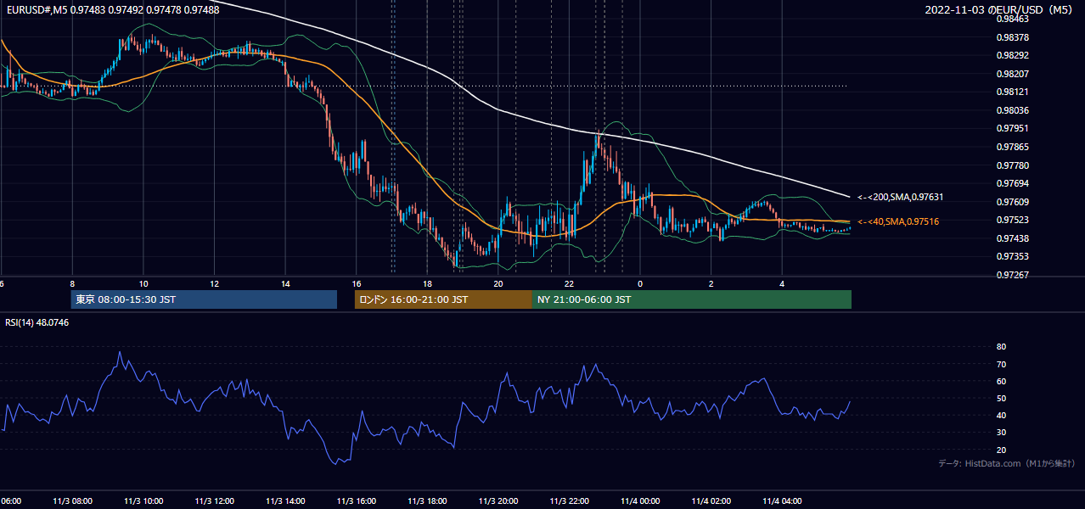
Task: Click hour tick 20 under price chart
Action: point(498,283)
